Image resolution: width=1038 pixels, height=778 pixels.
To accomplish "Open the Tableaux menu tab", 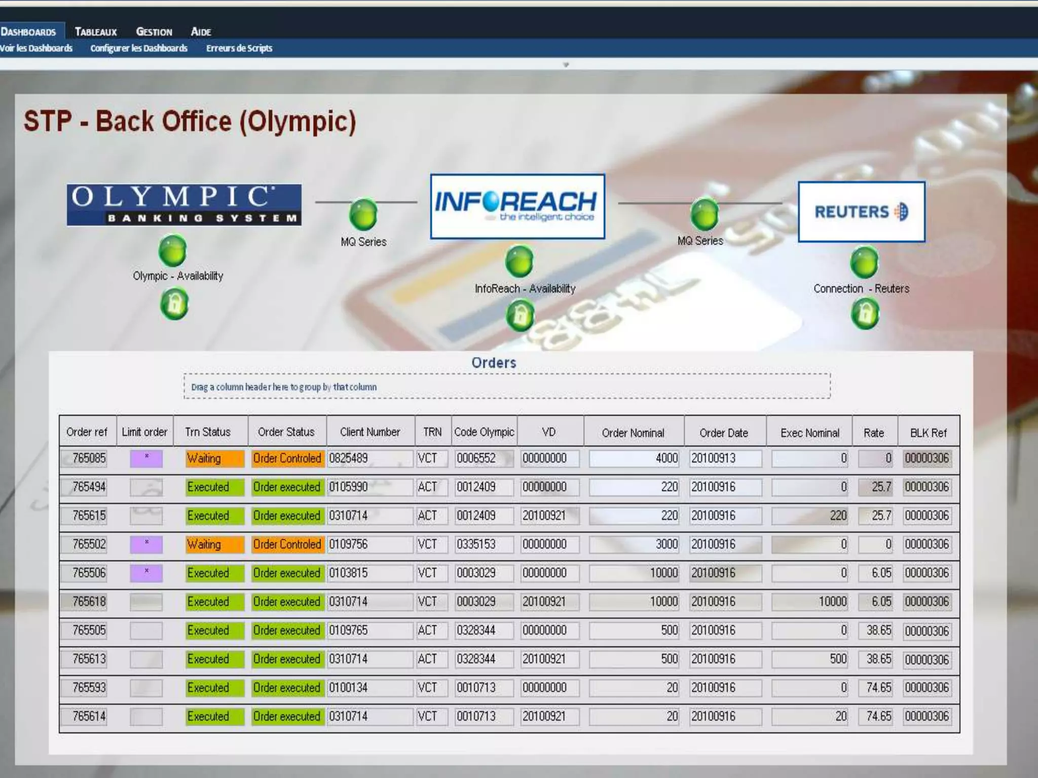I will point(96,31).
